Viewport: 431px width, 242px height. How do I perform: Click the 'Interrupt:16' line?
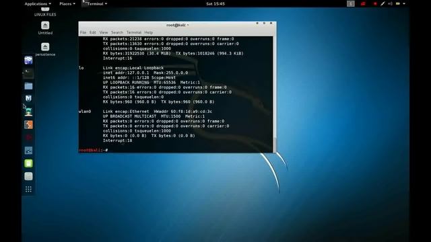(x=117, y=58)
